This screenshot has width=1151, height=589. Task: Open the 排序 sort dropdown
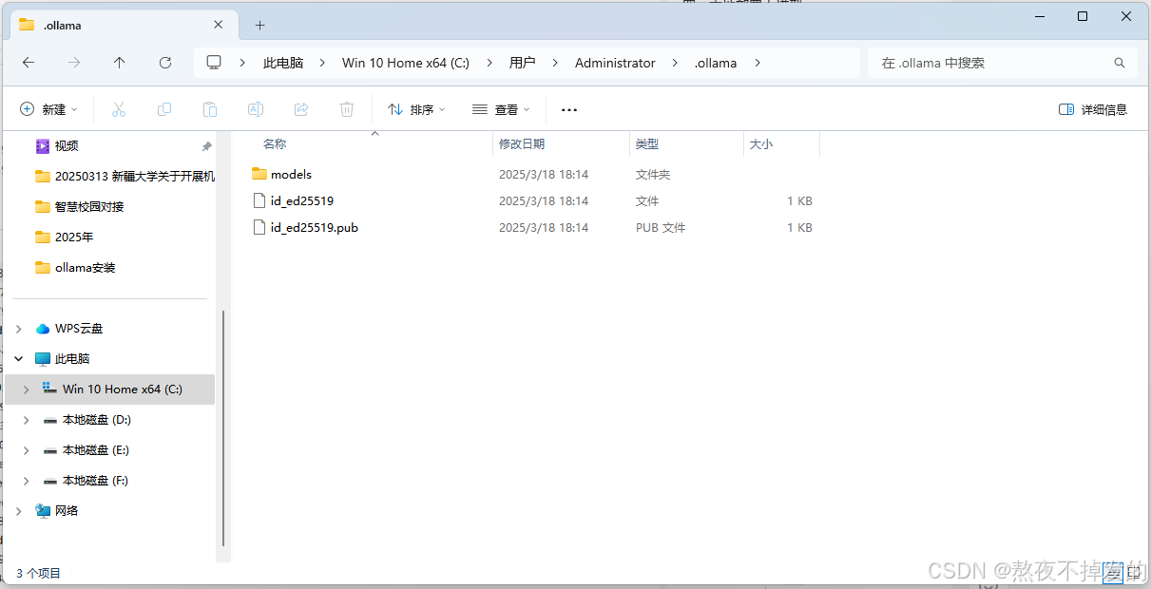pyautogui.click(x=416, y=109)
